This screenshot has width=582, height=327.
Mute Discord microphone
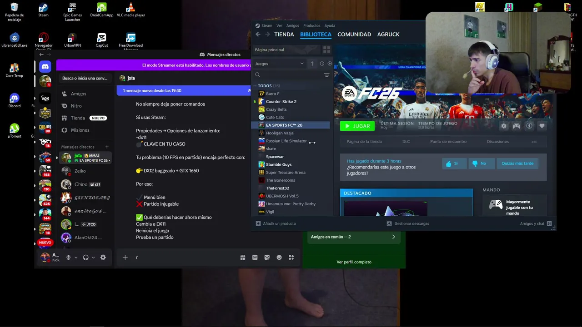(x=69, y=257)
